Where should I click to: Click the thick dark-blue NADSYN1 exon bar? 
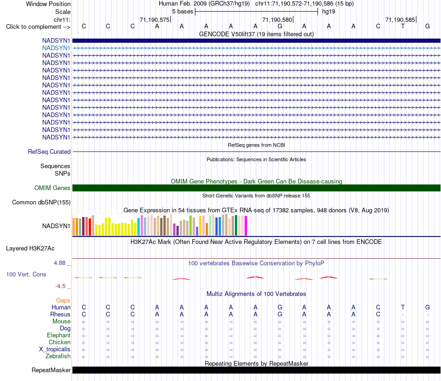click(256, 40)
